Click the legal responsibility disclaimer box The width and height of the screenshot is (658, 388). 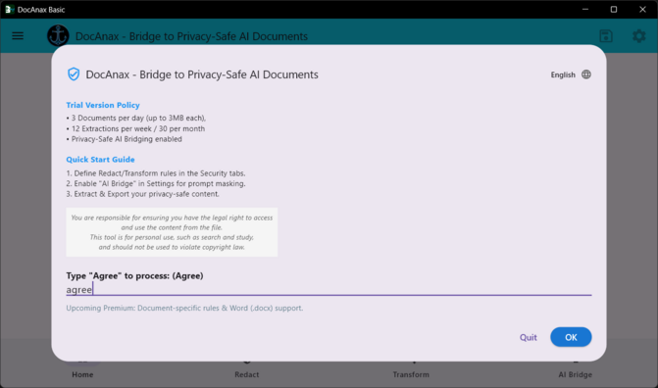[172, 232]
